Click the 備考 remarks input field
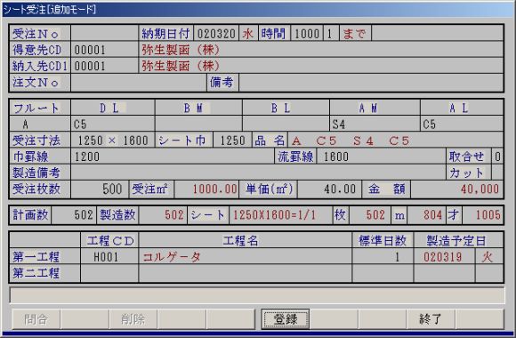 coord(371,83)
